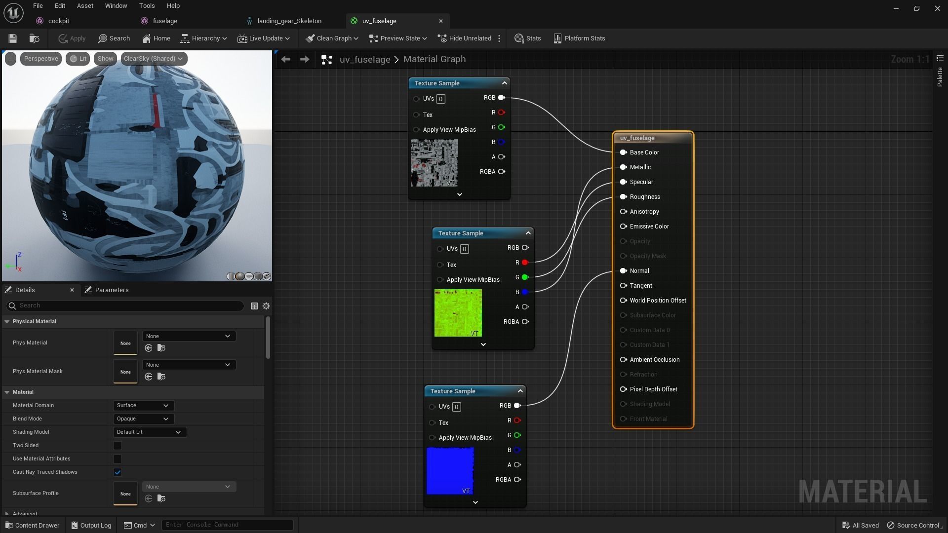Open the Blend Mode dropdown
The width and height of the screenshot is (948, 533).
[143, 419]
